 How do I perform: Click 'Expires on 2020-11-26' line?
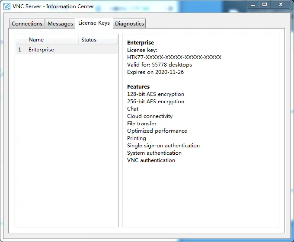click(156, 72)
